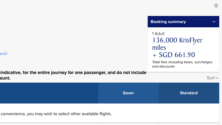Click the arrow beside Sort

[217, 78]
